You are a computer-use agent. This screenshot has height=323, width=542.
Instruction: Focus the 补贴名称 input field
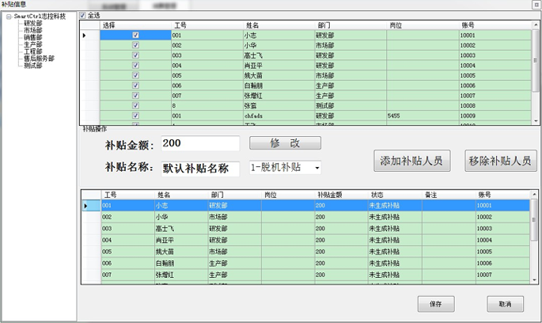tap(199, 168)
